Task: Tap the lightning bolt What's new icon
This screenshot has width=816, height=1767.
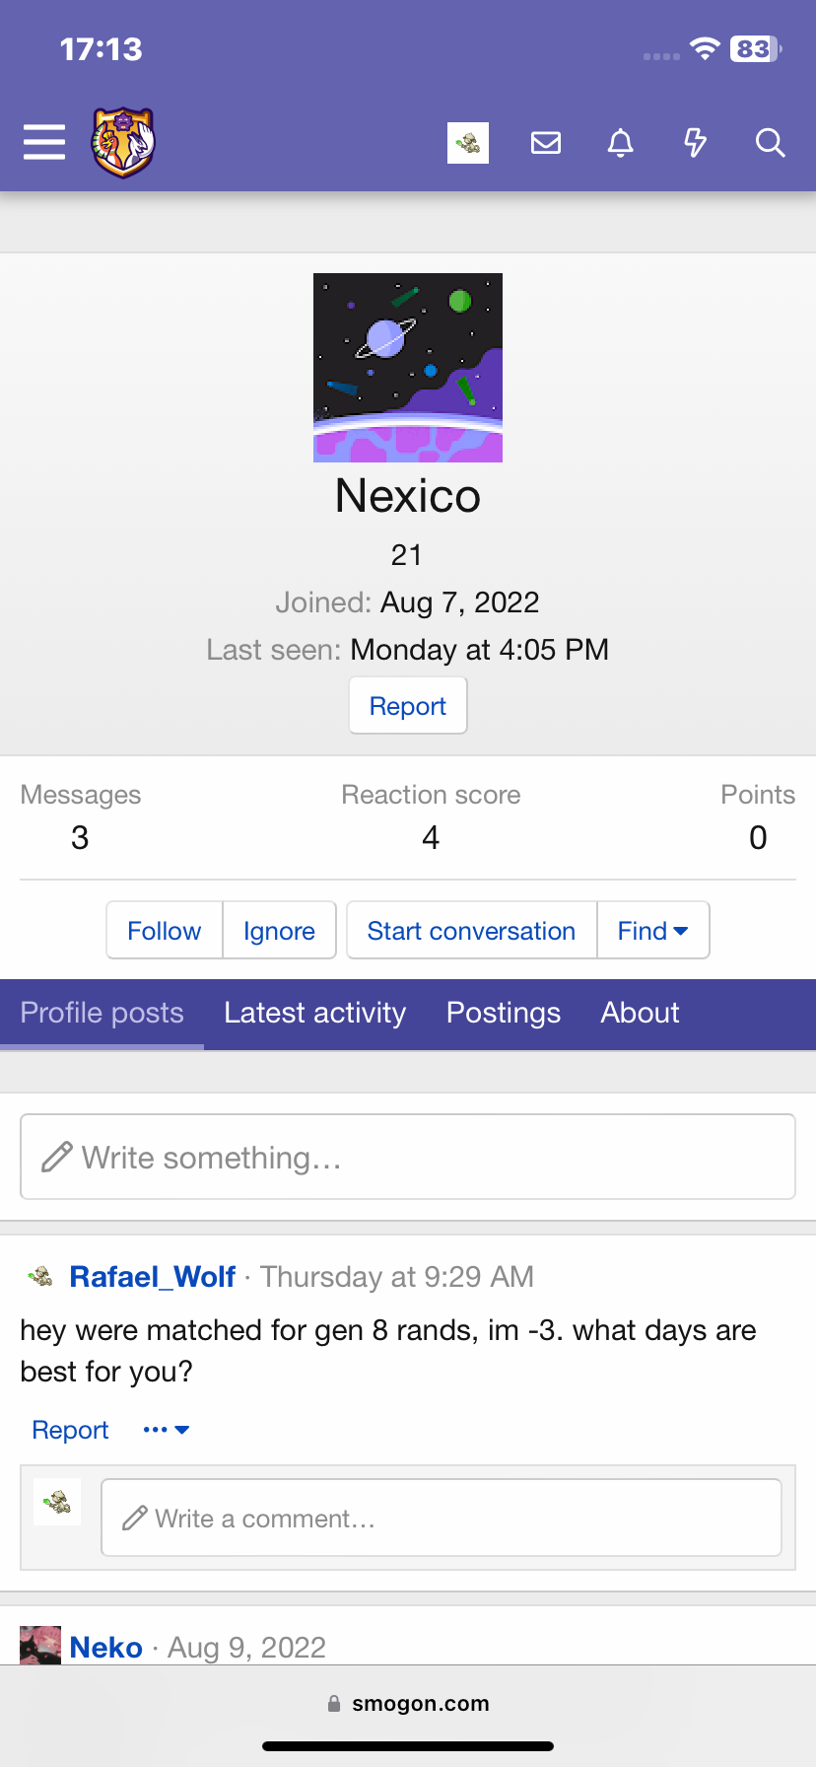Action: tap(696, 143)
